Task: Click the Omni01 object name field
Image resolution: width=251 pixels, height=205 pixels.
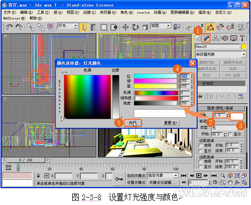Action: click(x=217, y=47)
